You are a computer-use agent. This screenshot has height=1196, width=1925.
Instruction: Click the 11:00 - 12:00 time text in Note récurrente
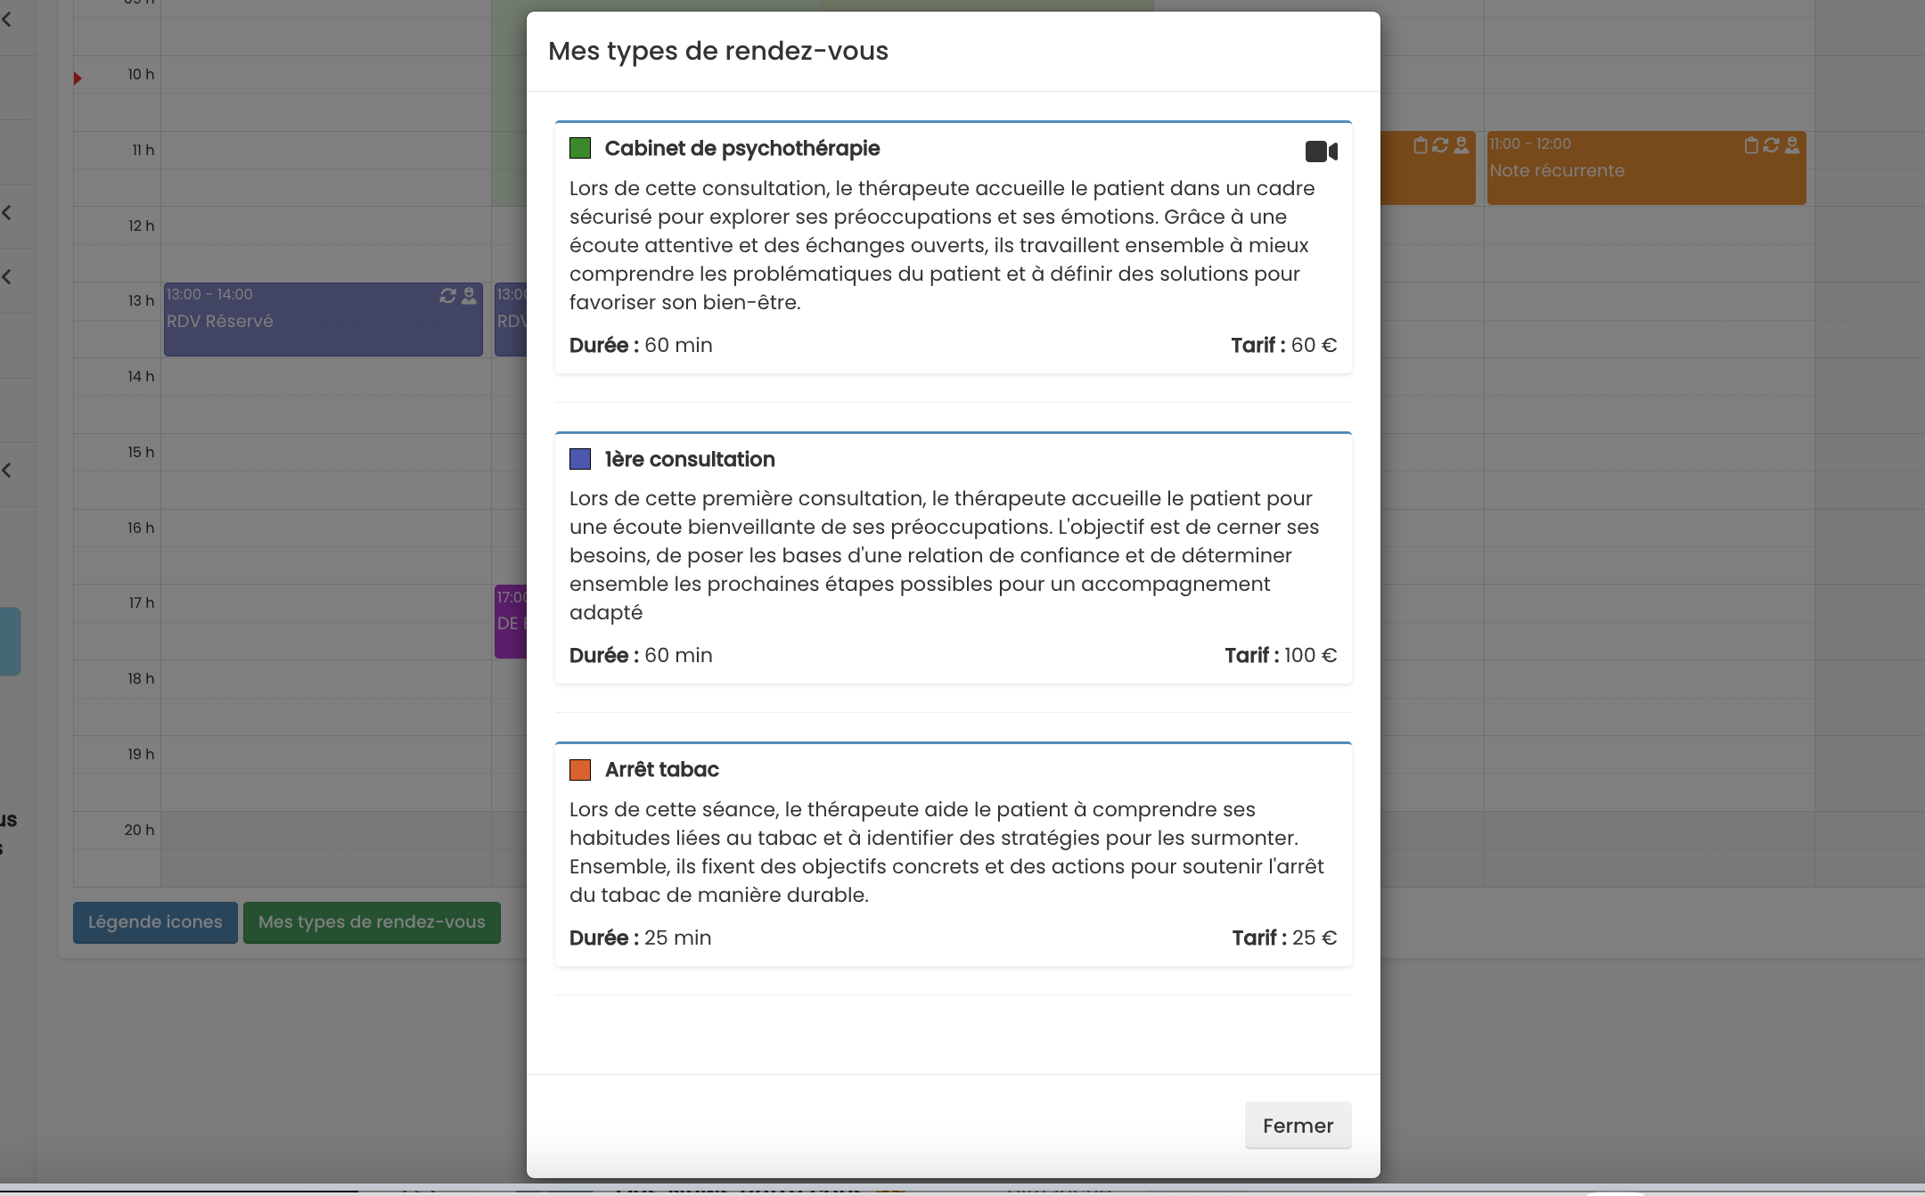[x=1530, y=143]
